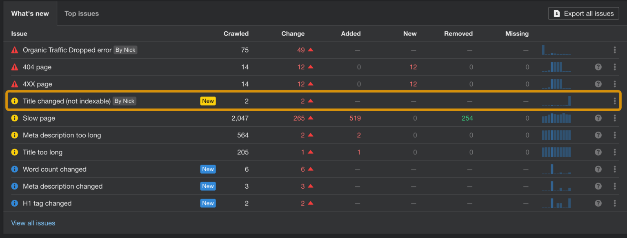Click the question mark icon for Meta description too long
The height and width of the screenshot is (238, 627).
tap(598, 135)
